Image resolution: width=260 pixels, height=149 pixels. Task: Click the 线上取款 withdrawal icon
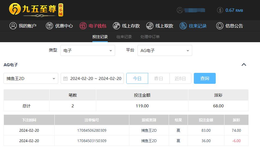point(150,26)
